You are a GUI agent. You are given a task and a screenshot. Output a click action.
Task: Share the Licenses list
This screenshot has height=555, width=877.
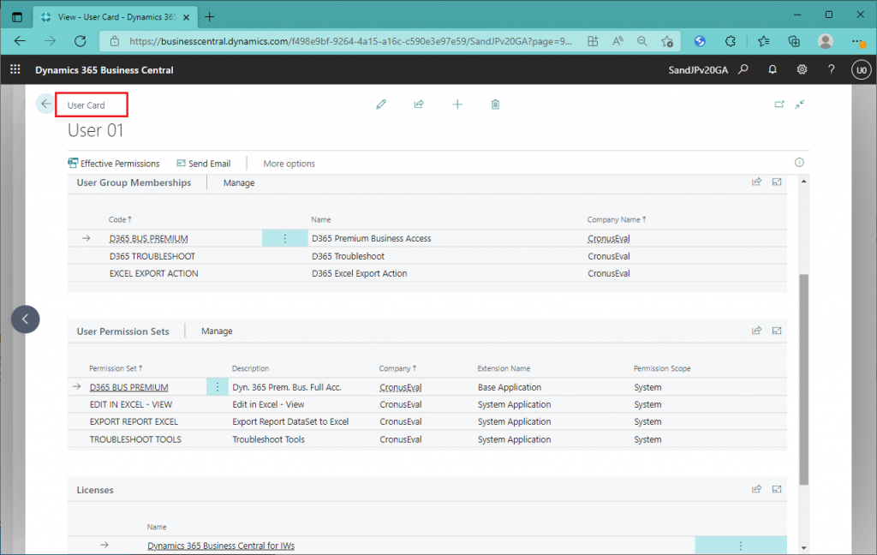pyautogui.click(x=757, y=488)
